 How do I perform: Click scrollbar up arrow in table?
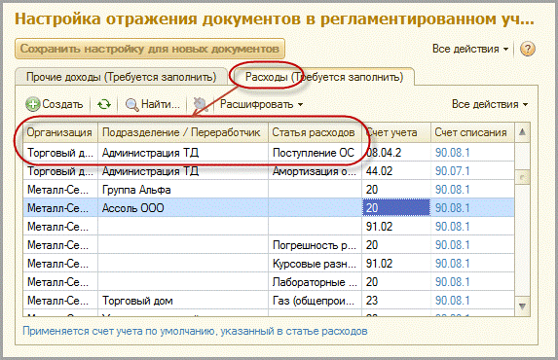(x=522, y=132)
